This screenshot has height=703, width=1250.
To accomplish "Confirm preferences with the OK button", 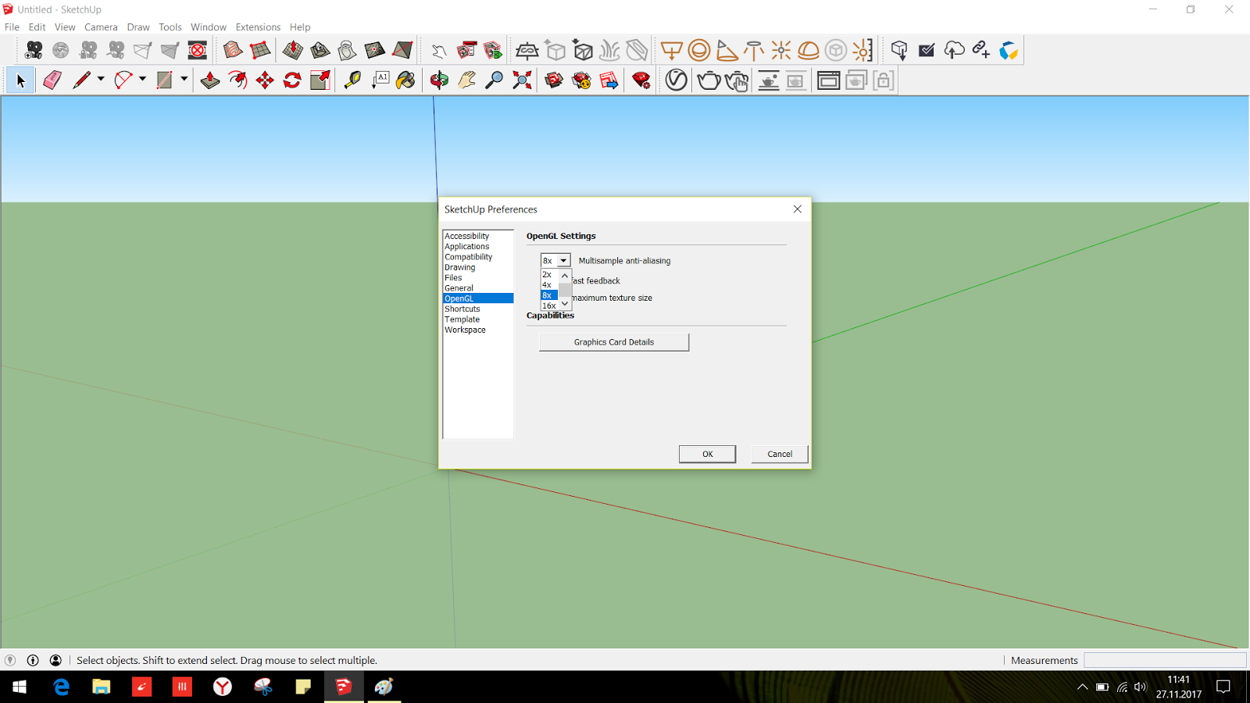I will [707, 454].
